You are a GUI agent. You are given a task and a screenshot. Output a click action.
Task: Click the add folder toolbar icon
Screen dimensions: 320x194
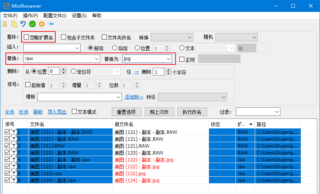pos(14,24)
